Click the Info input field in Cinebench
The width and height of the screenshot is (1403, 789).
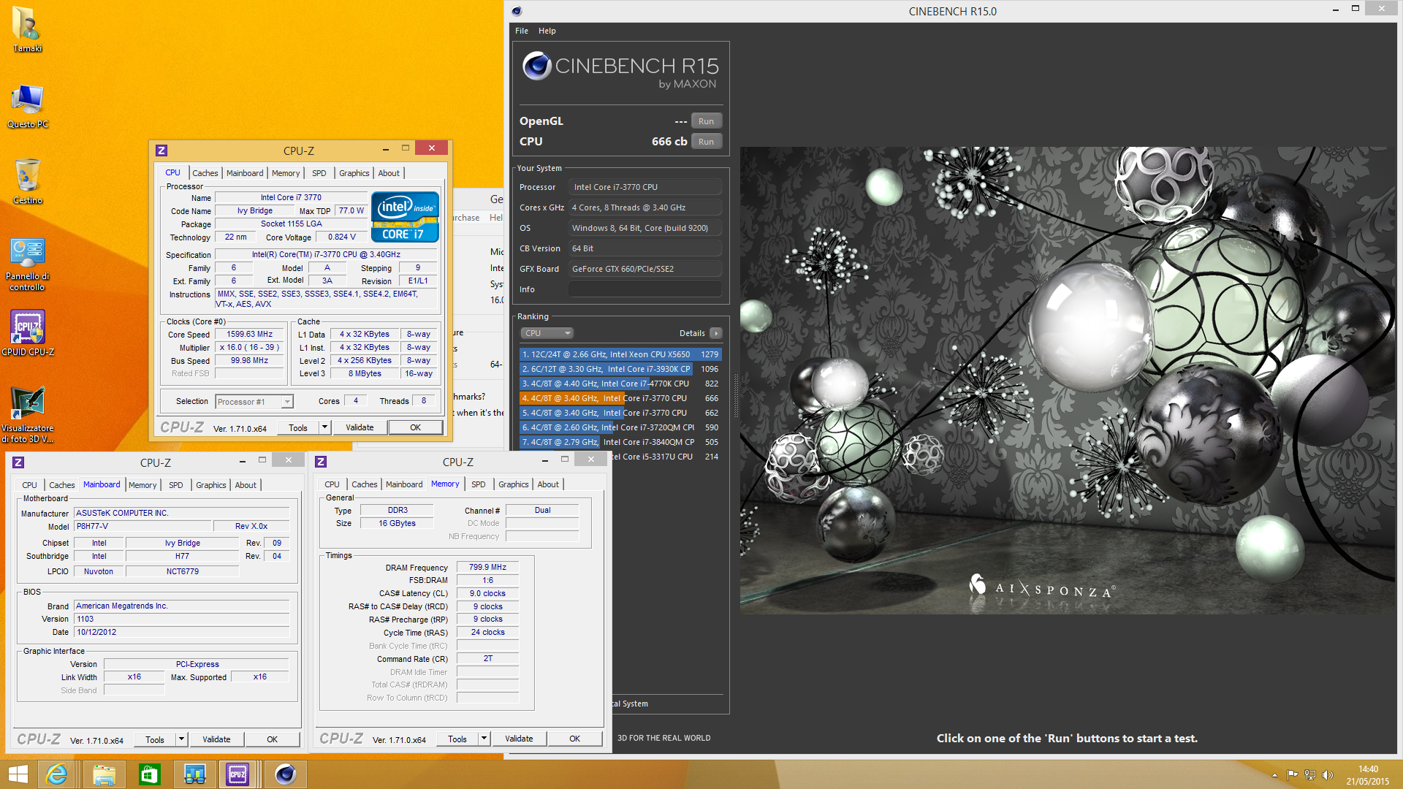coord(645,289)
